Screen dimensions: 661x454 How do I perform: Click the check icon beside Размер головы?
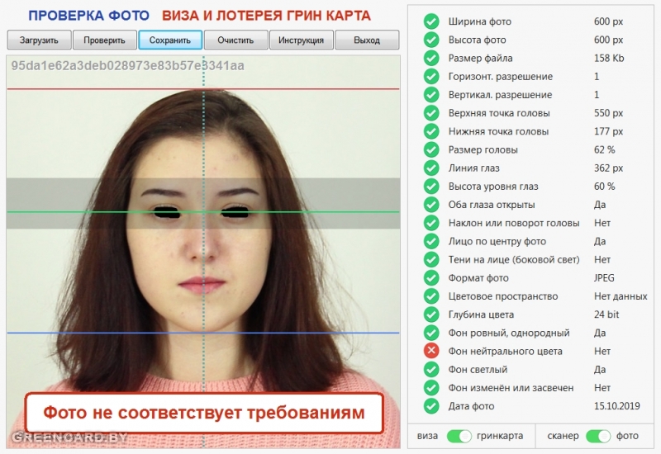point(431,149)
